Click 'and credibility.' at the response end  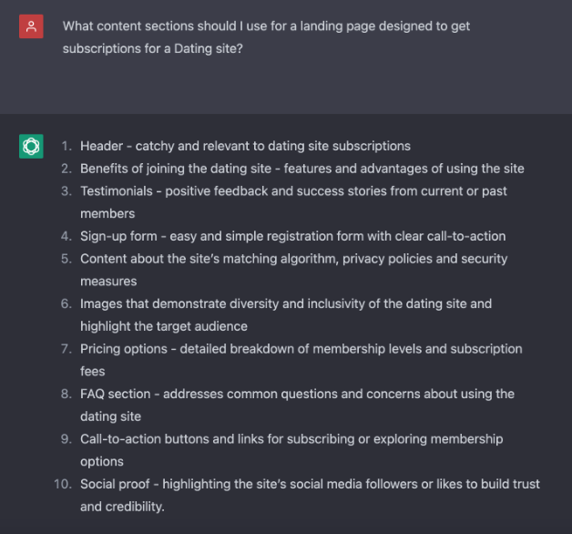(122, 507)
